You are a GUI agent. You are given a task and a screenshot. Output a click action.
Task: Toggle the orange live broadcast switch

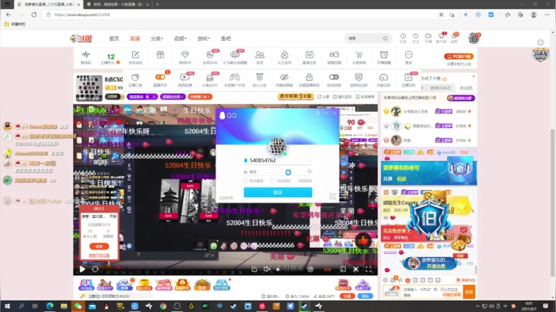point(160,77)
